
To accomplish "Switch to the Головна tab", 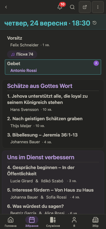I will [x=11, y=222].
